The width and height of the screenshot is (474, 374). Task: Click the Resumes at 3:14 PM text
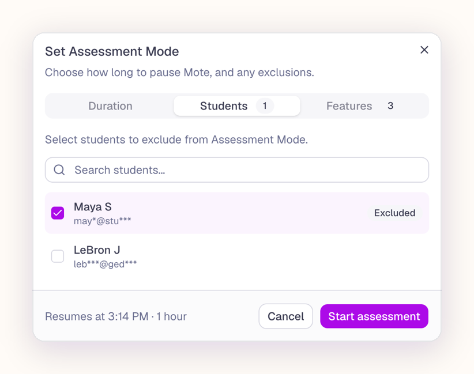pyautogui.click(x=97, y=316)
